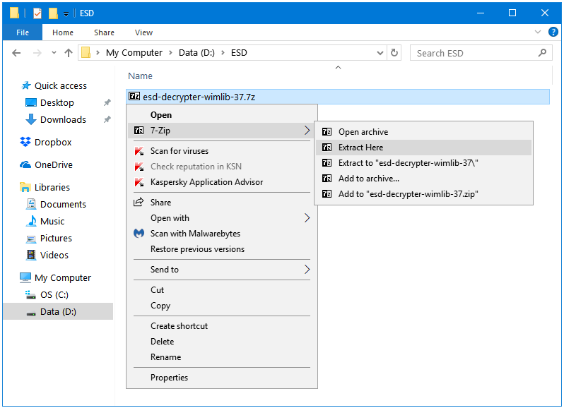Select Copy from the context menu

(222, 305)
